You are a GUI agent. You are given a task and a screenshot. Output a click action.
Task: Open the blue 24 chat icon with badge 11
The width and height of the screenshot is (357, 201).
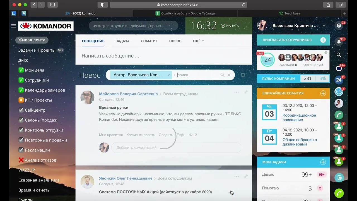pyautogui.click(x=339, y=80)
